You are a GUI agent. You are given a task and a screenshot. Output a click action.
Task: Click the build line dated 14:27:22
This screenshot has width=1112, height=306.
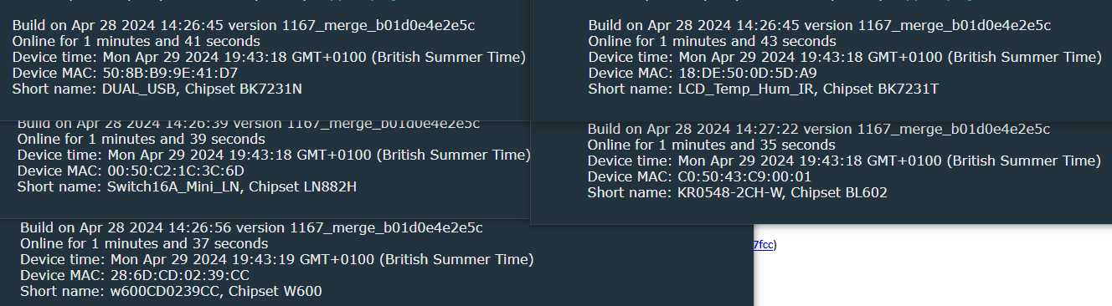click(x=819, y=129)
